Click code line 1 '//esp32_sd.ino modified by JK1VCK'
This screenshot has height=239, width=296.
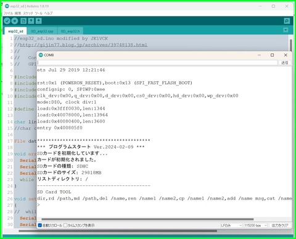(61, 38)
